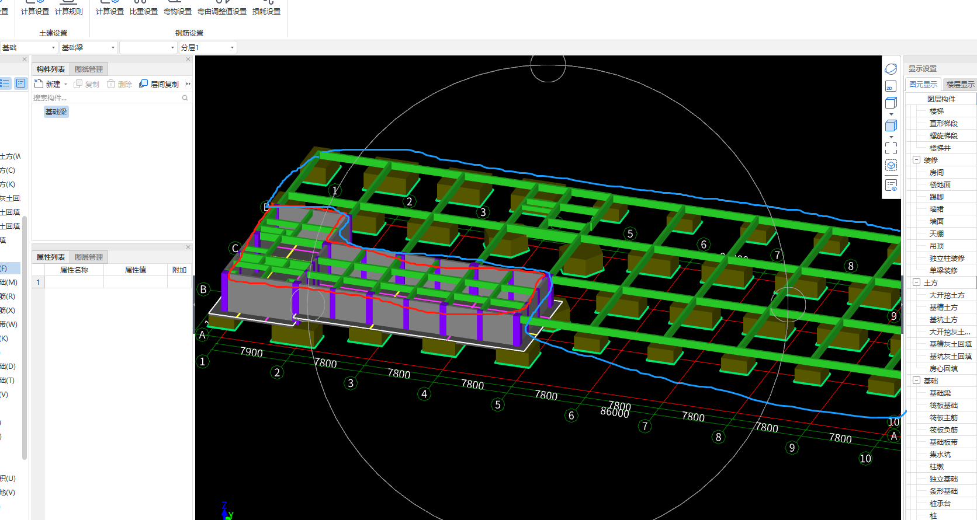Switch to the 图层管理 tab
This screenshot has width=977, height=520.
[89, 257]
